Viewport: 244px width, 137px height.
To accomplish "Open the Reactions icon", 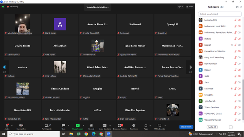I will [134, 125].
